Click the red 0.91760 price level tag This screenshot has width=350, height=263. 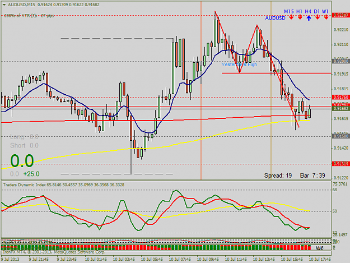coord(340,97)
